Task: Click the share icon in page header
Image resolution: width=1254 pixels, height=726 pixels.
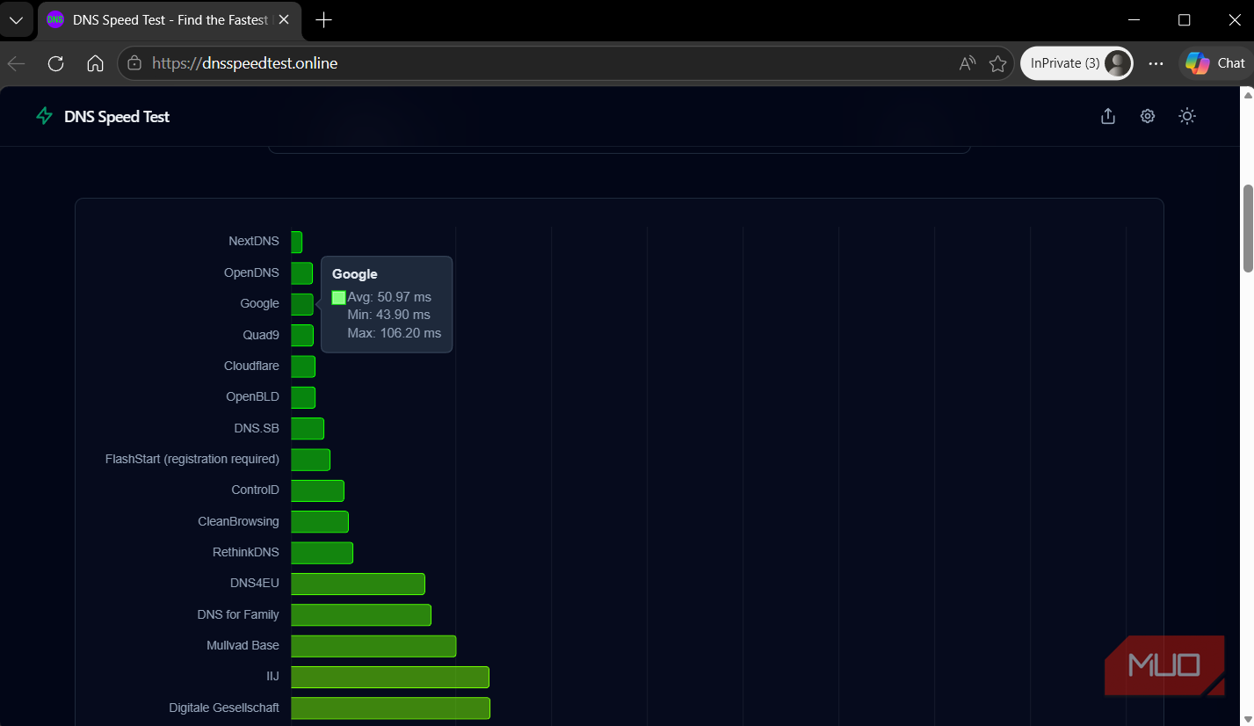Action: point(1107,116)
